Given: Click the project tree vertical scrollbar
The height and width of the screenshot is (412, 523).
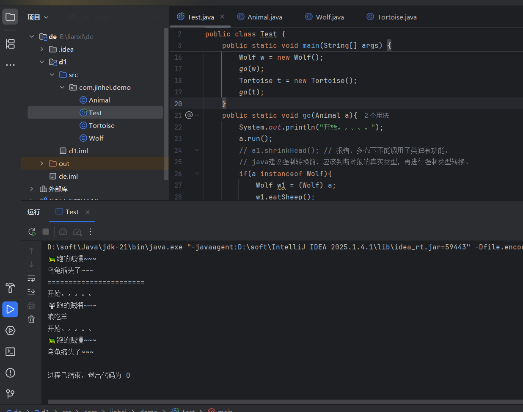Looking at the screenshot, I should tap(166, 104).
